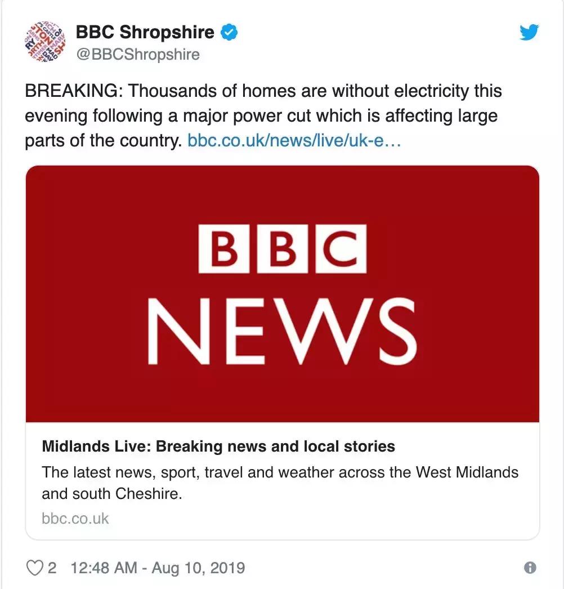Screen dimensions: 564x589
Task: Click the like count number 2
Action: tap(52, 567)
